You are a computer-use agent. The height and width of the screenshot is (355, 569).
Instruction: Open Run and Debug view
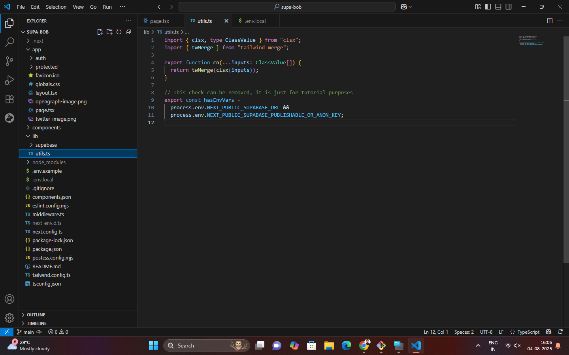point(9,80)
